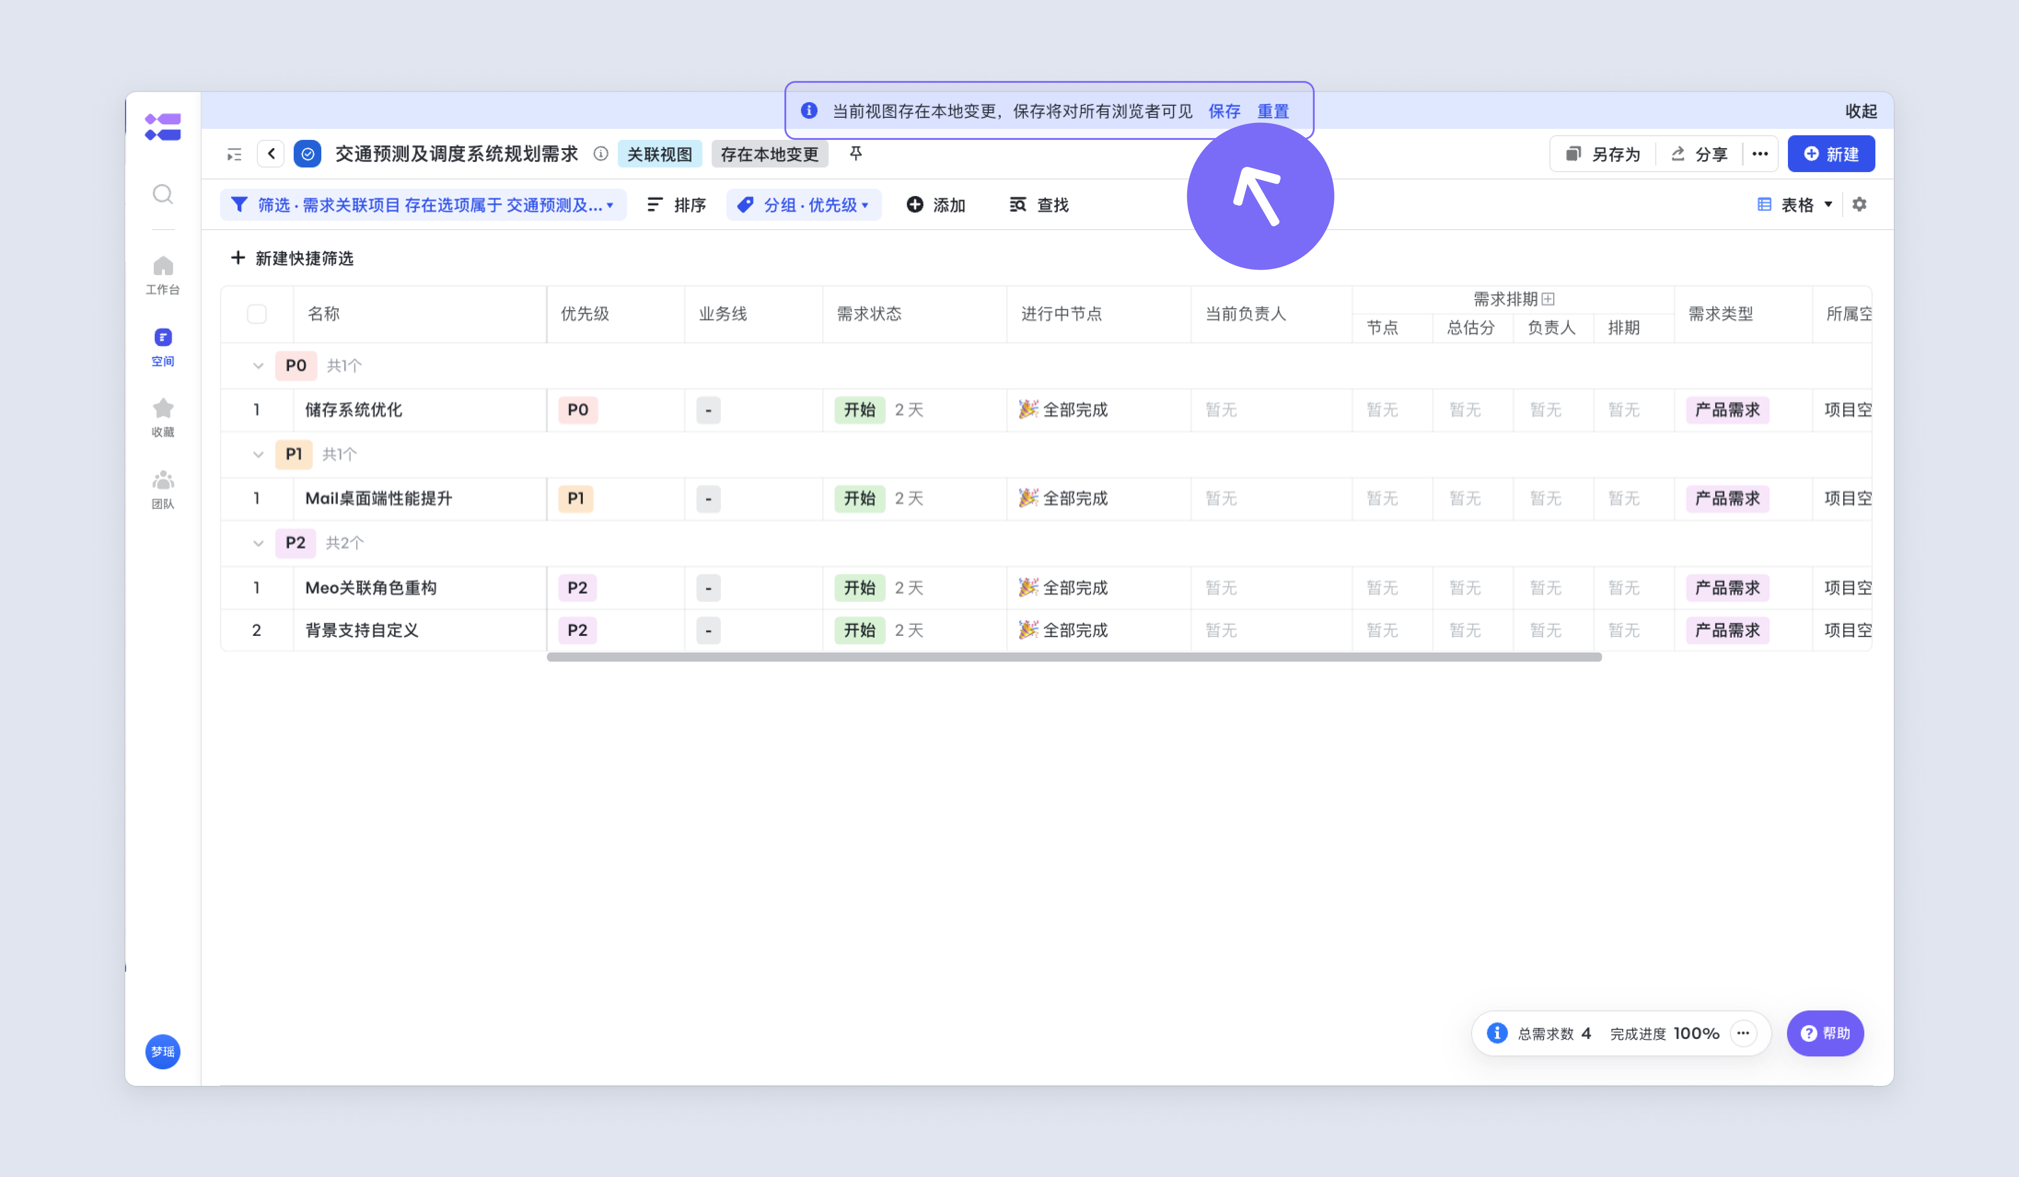Collapse the P0 group
This screenshot has width=2019, height=1177.
(x=258, y=366)
